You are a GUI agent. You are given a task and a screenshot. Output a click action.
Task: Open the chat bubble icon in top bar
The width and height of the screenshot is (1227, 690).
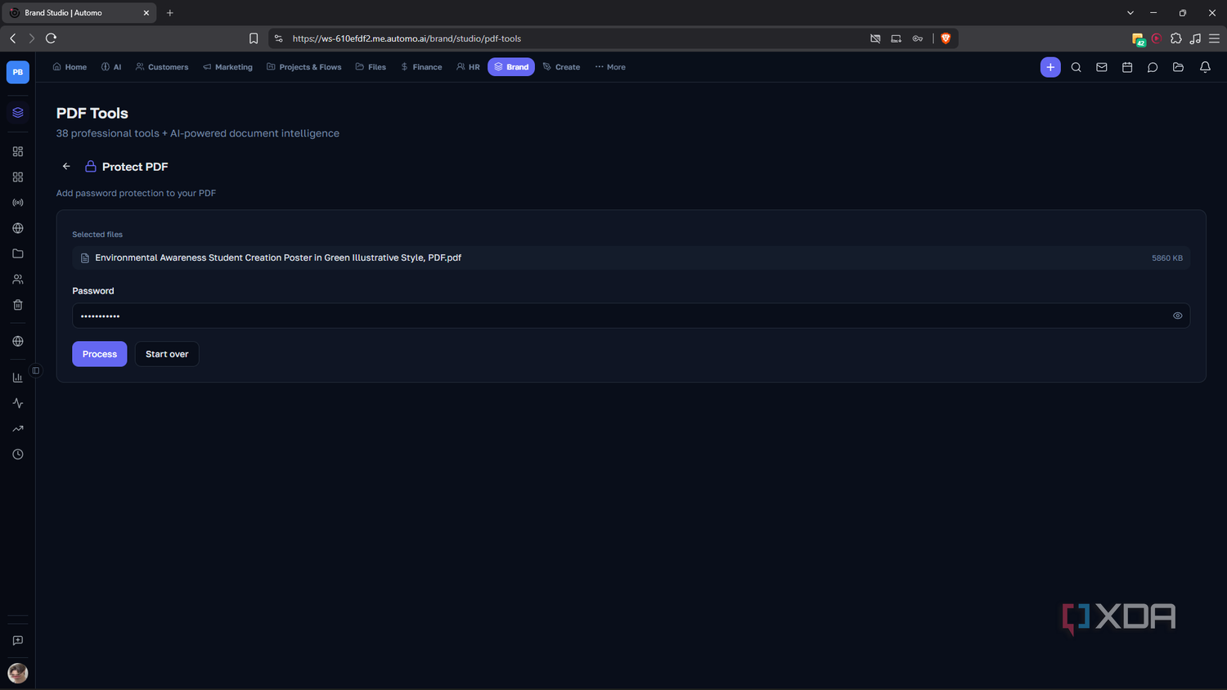(1153, 67)
